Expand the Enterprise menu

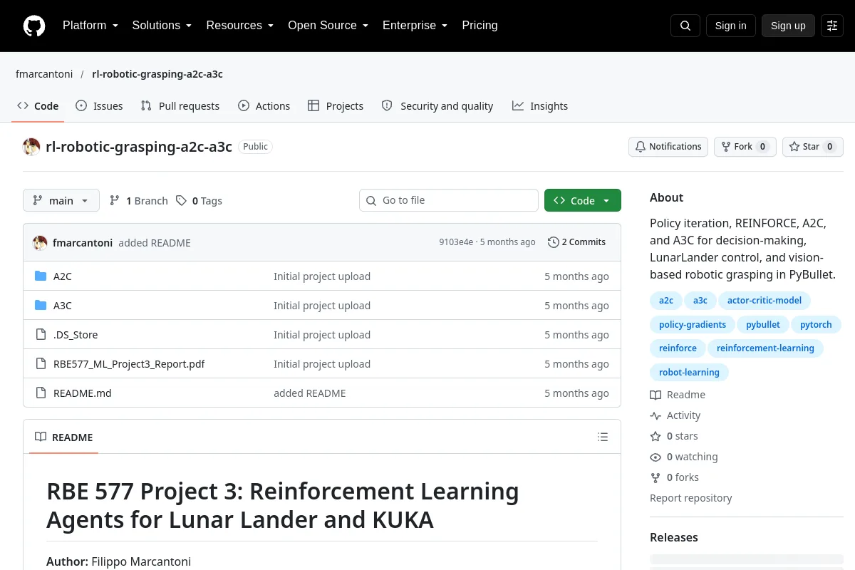(415, 26)
